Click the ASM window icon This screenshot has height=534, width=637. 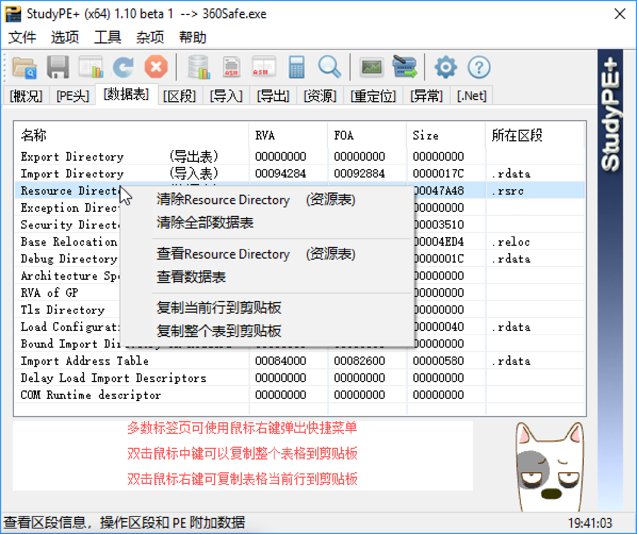click(x=264, y=67)
